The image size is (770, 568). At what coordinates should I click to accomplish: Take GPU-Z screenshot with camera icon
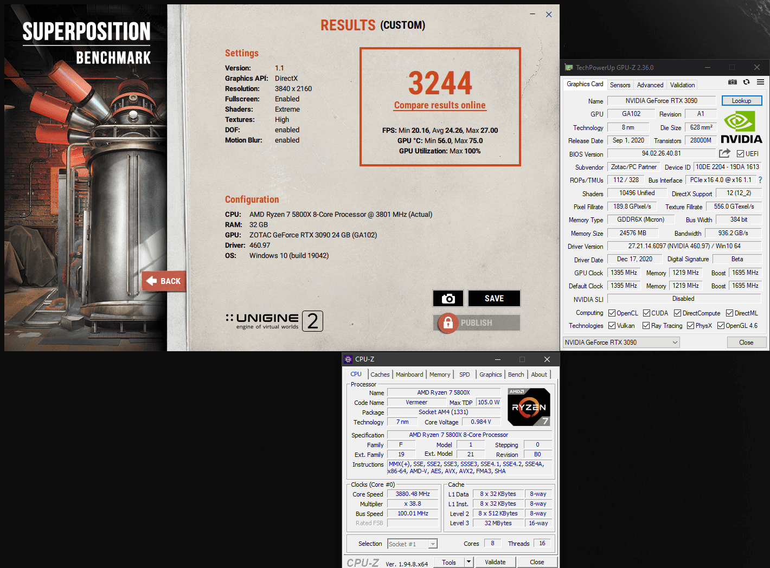point(732,82)
